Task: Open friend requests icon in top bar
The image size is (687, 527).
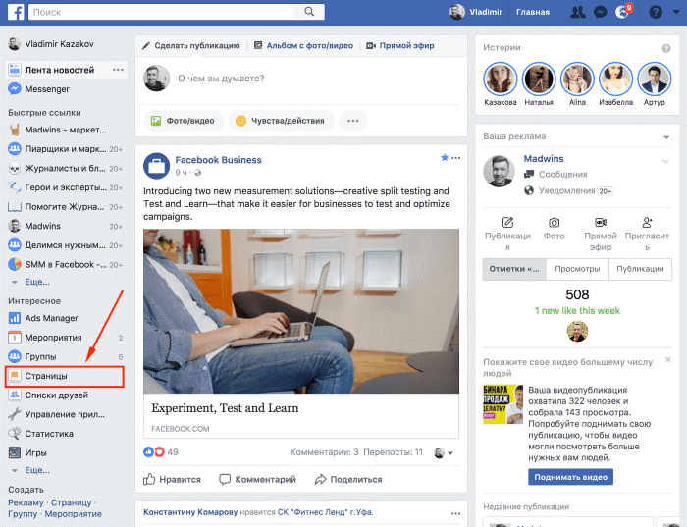Action: point(578,12)
